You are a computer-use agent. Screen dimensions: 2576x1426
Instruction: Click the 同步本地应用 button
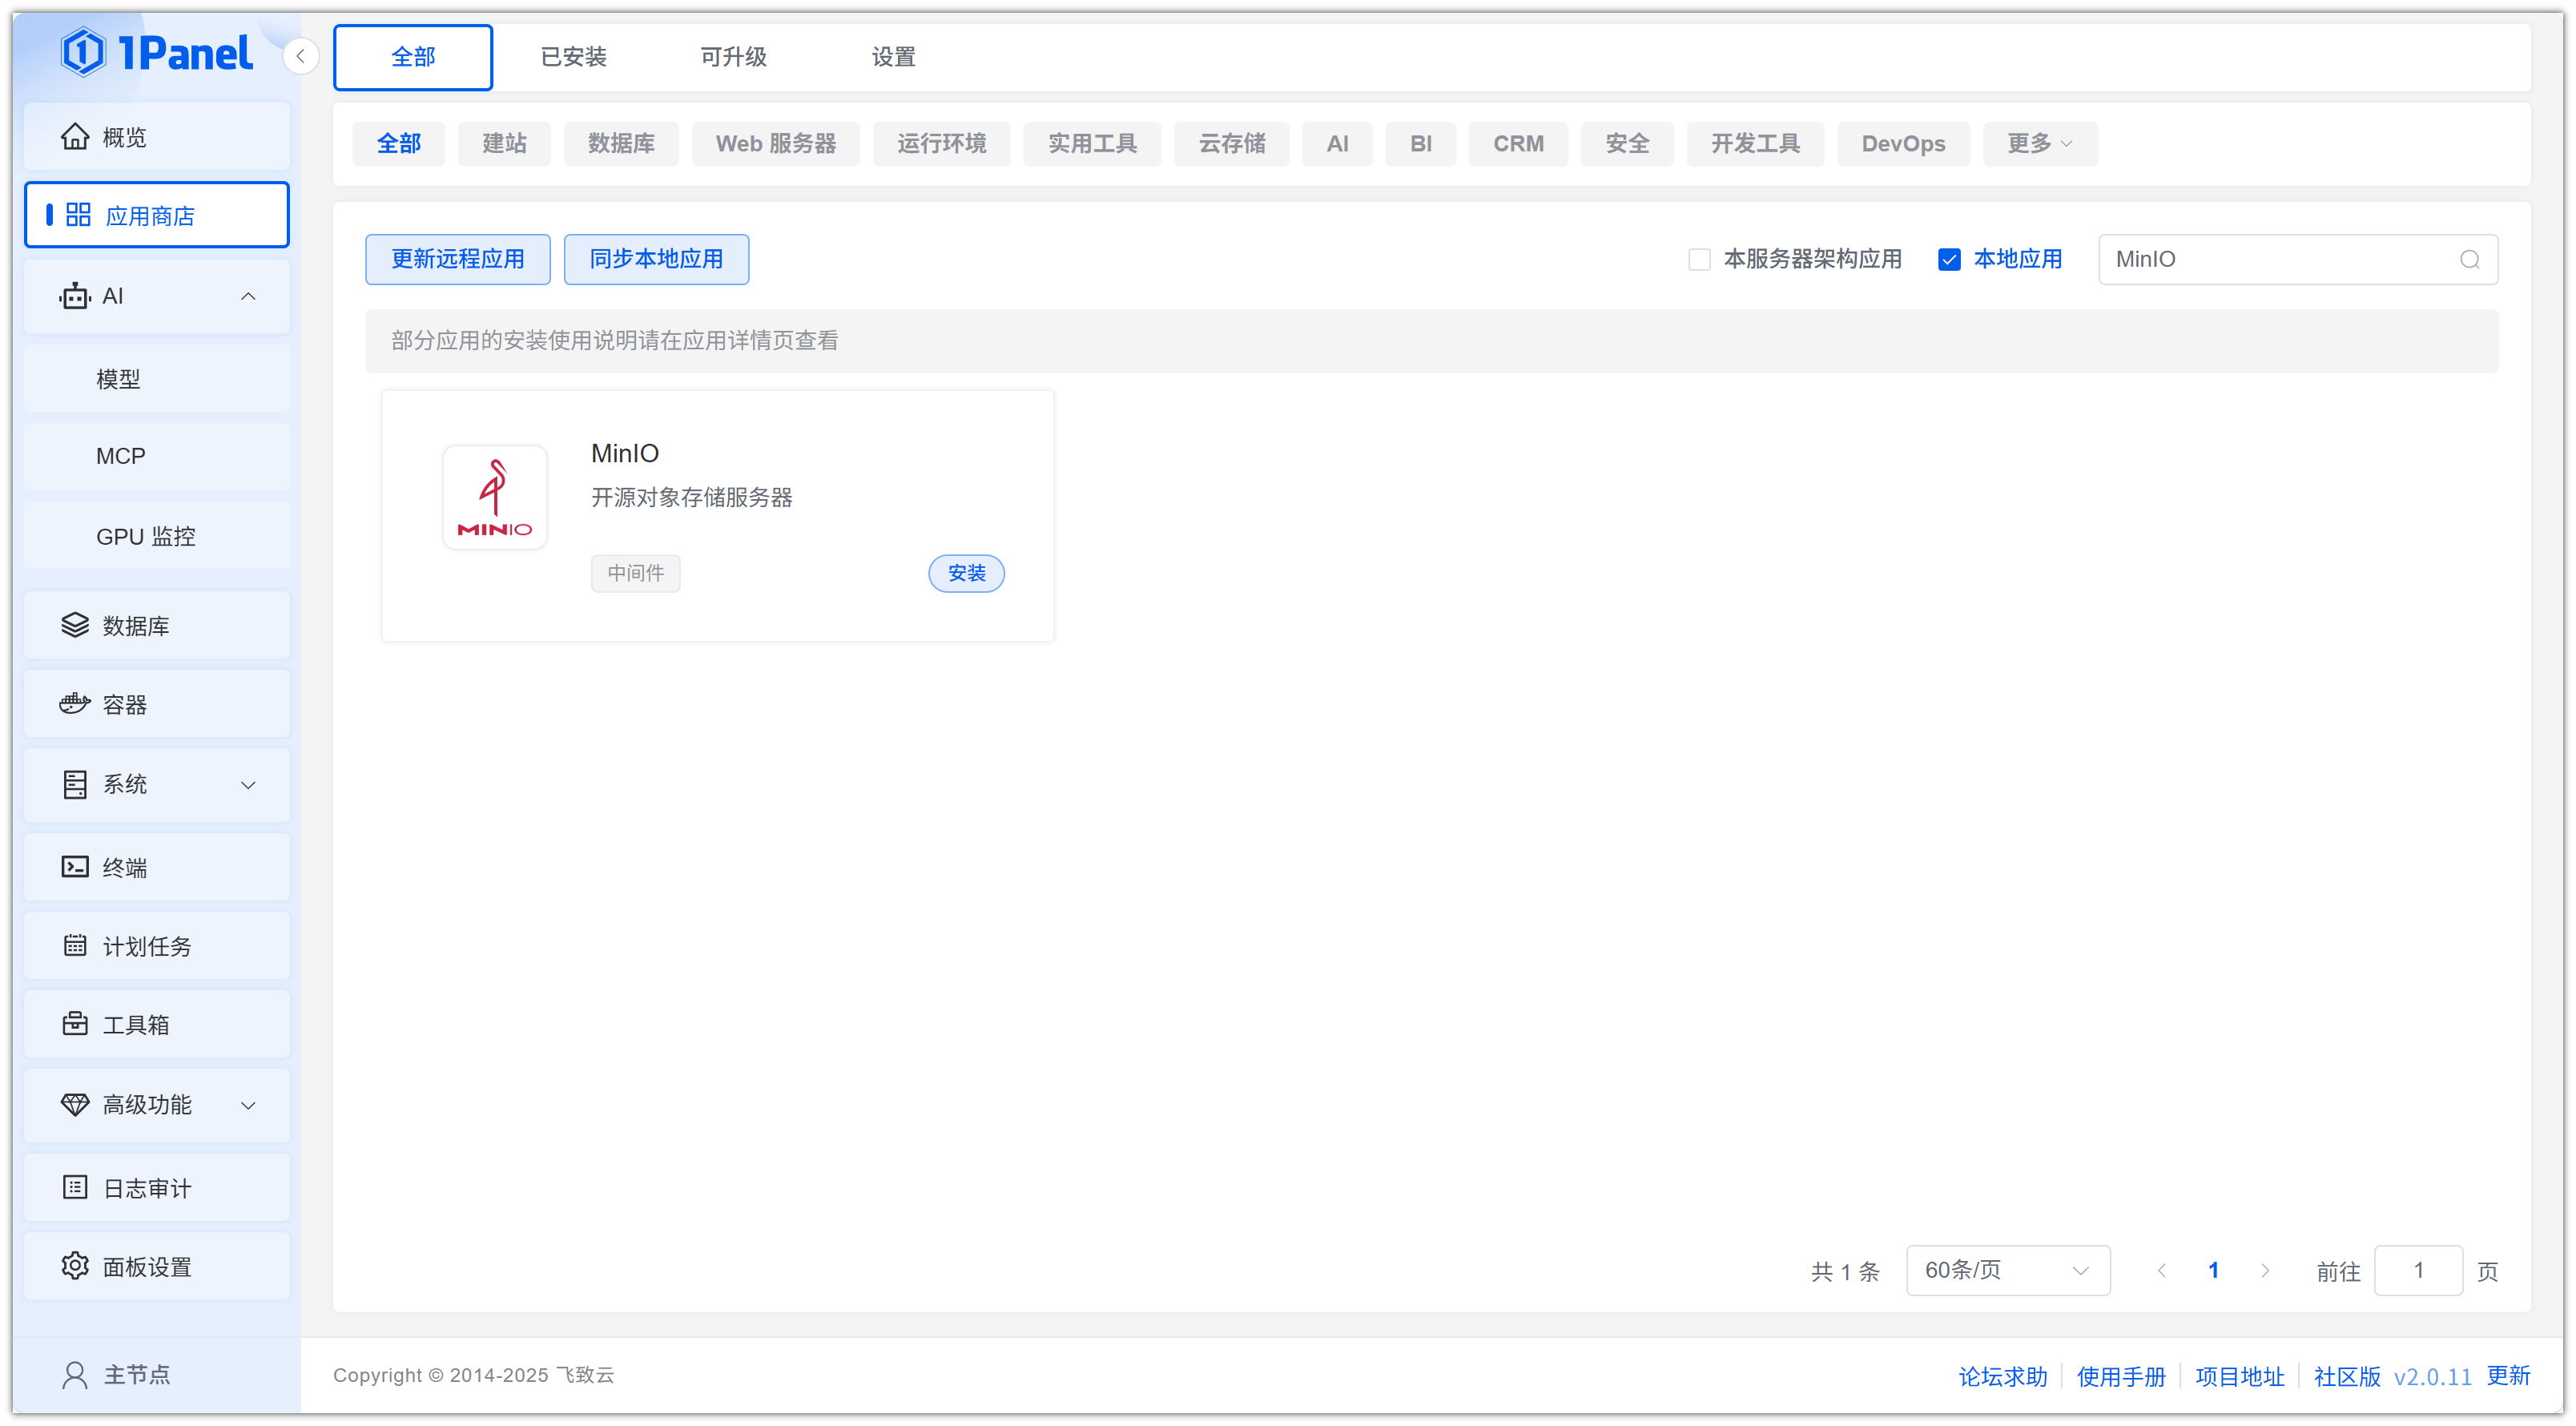(x=655, y=260)
